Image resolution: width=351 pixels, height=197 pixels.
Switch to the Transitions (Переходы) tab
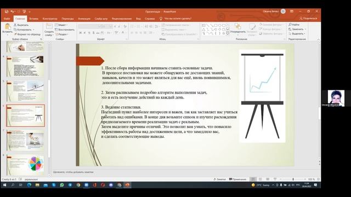pos(67,19)
